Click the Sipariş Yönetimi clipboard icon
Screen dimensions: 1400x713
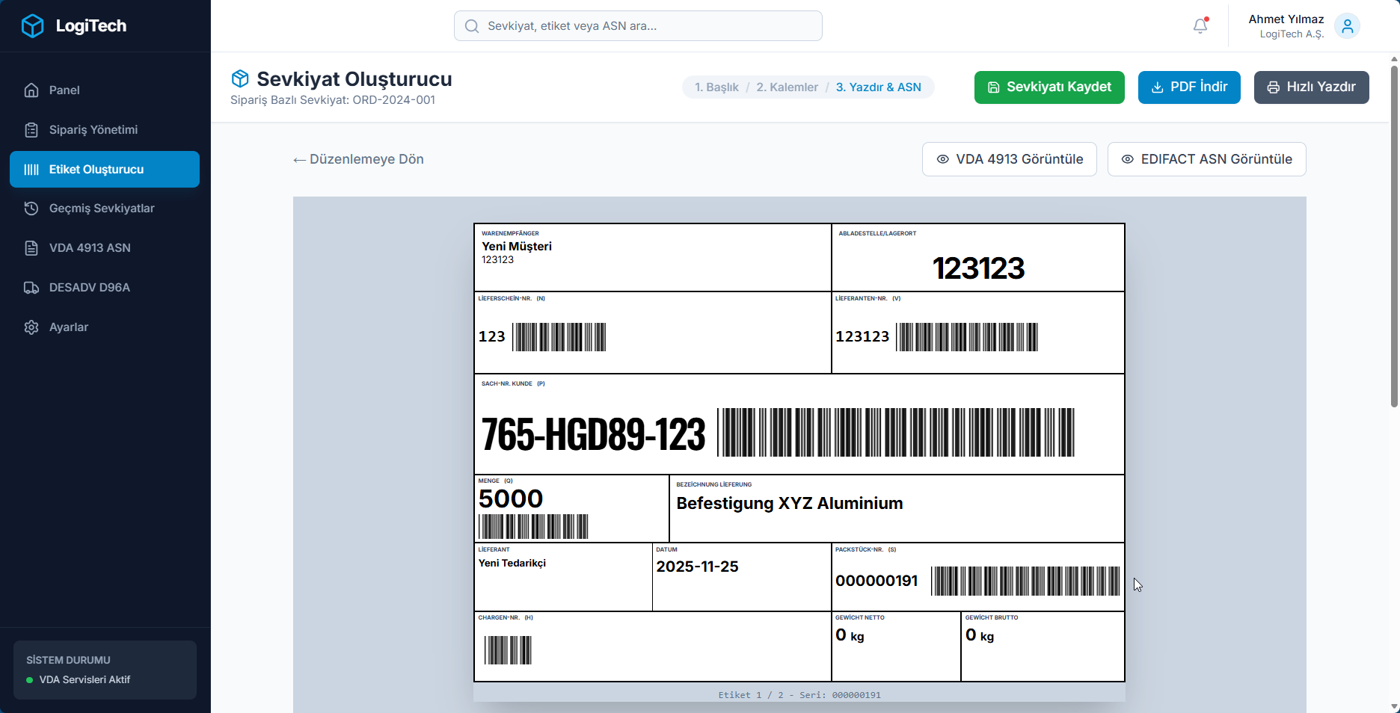[x=31, y=130]
